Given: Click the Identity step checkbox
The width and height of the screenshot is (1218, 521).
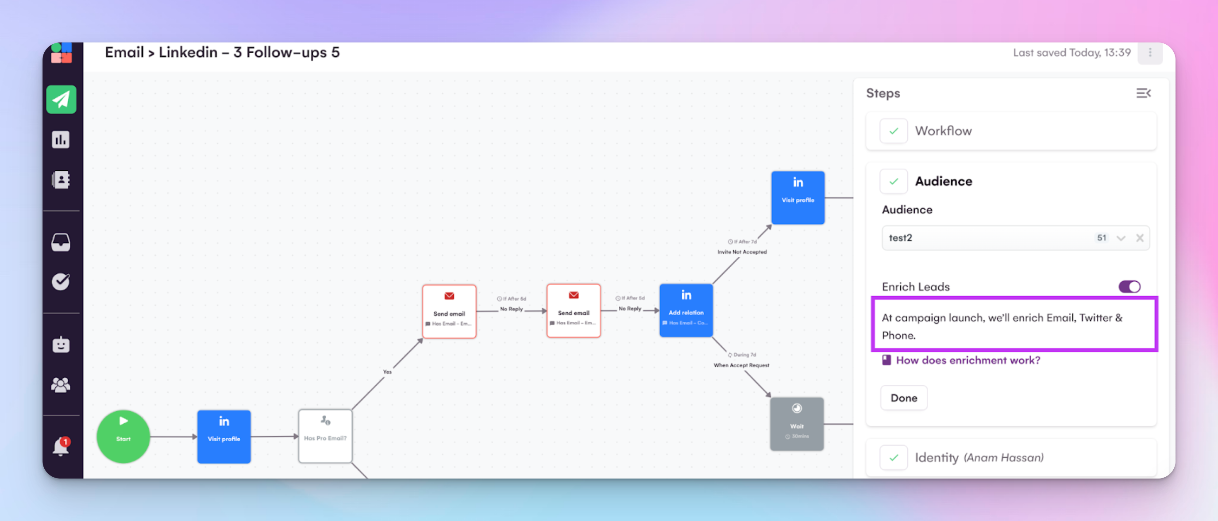Looking at the screenshot, I should click(893, 457).
